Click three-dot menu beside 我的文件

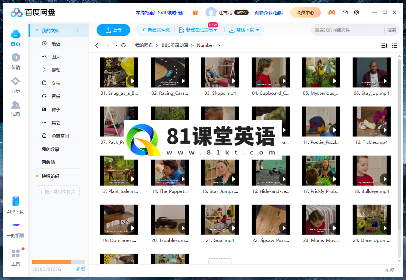[x=78, y=31]
